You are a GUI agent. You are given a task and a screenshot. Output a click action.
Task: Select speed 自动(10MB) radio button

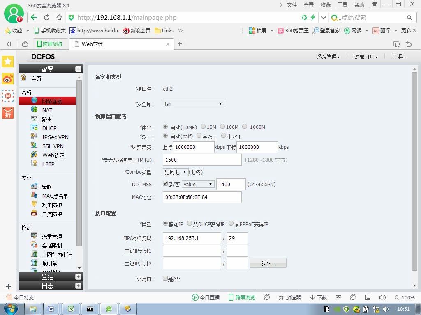[x=165, y=126]
